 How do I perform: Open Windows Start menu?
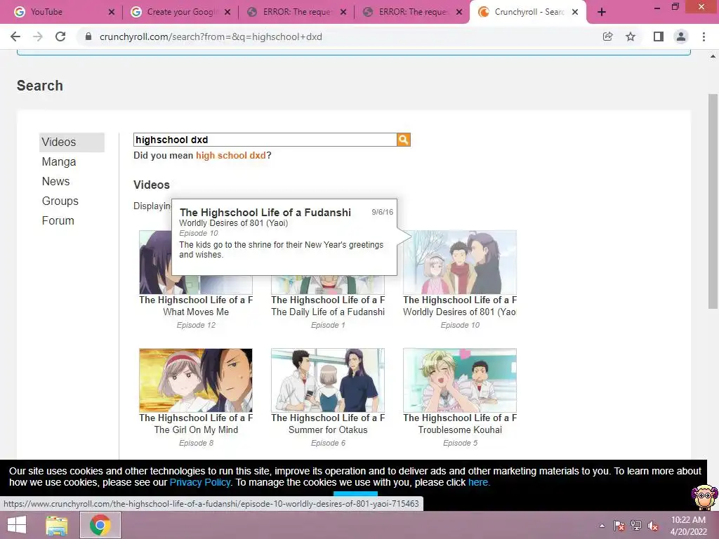(x=17, y=525)
